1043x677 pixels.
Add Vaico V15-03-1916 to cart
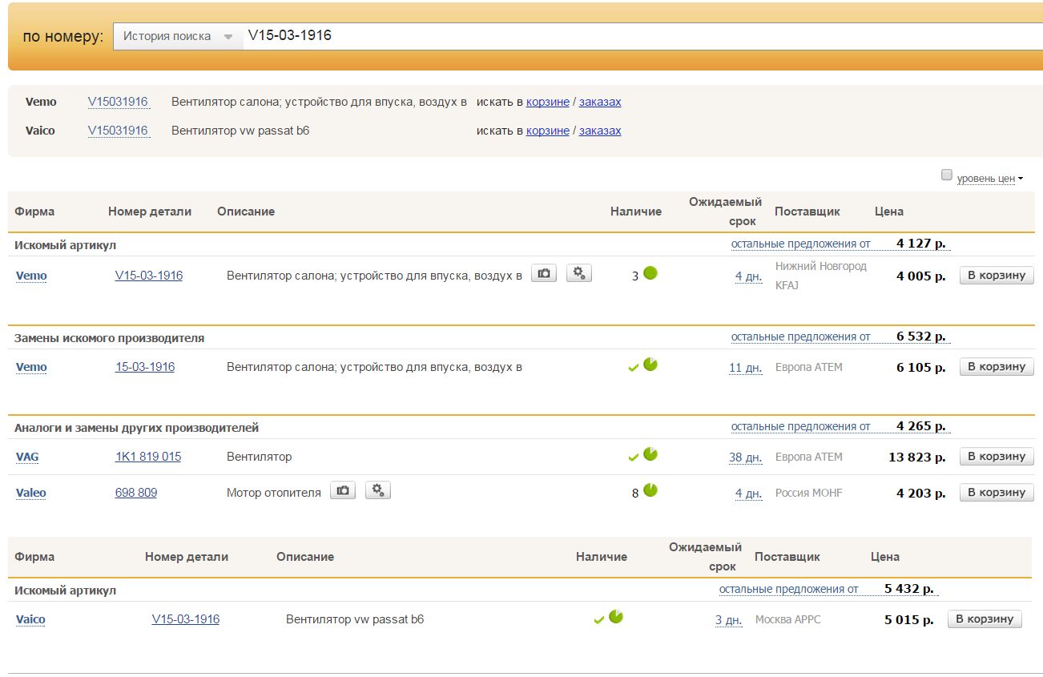985,619
